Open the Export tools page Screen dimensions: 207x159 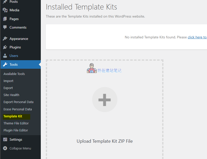tap(8, 88)
